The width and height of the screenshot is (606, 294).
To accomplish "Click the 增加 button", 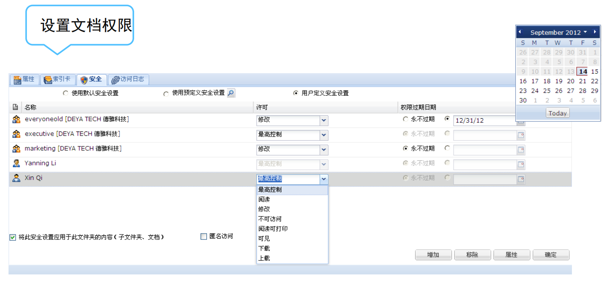I will (x=433, y=255).
